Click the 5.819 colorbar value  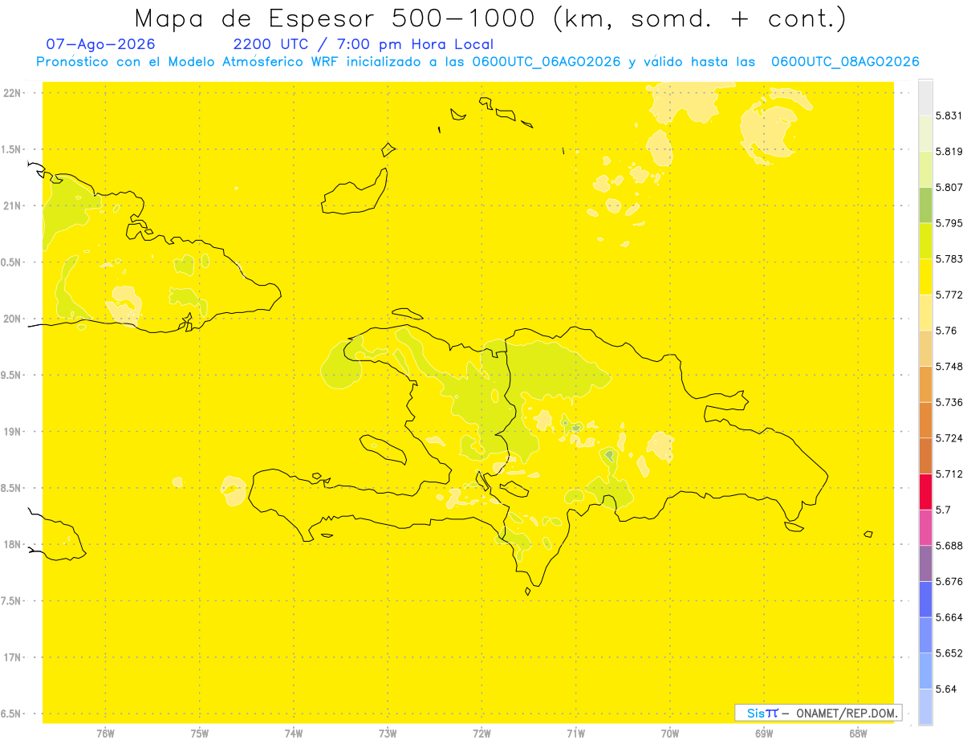[x=949, y=151]
